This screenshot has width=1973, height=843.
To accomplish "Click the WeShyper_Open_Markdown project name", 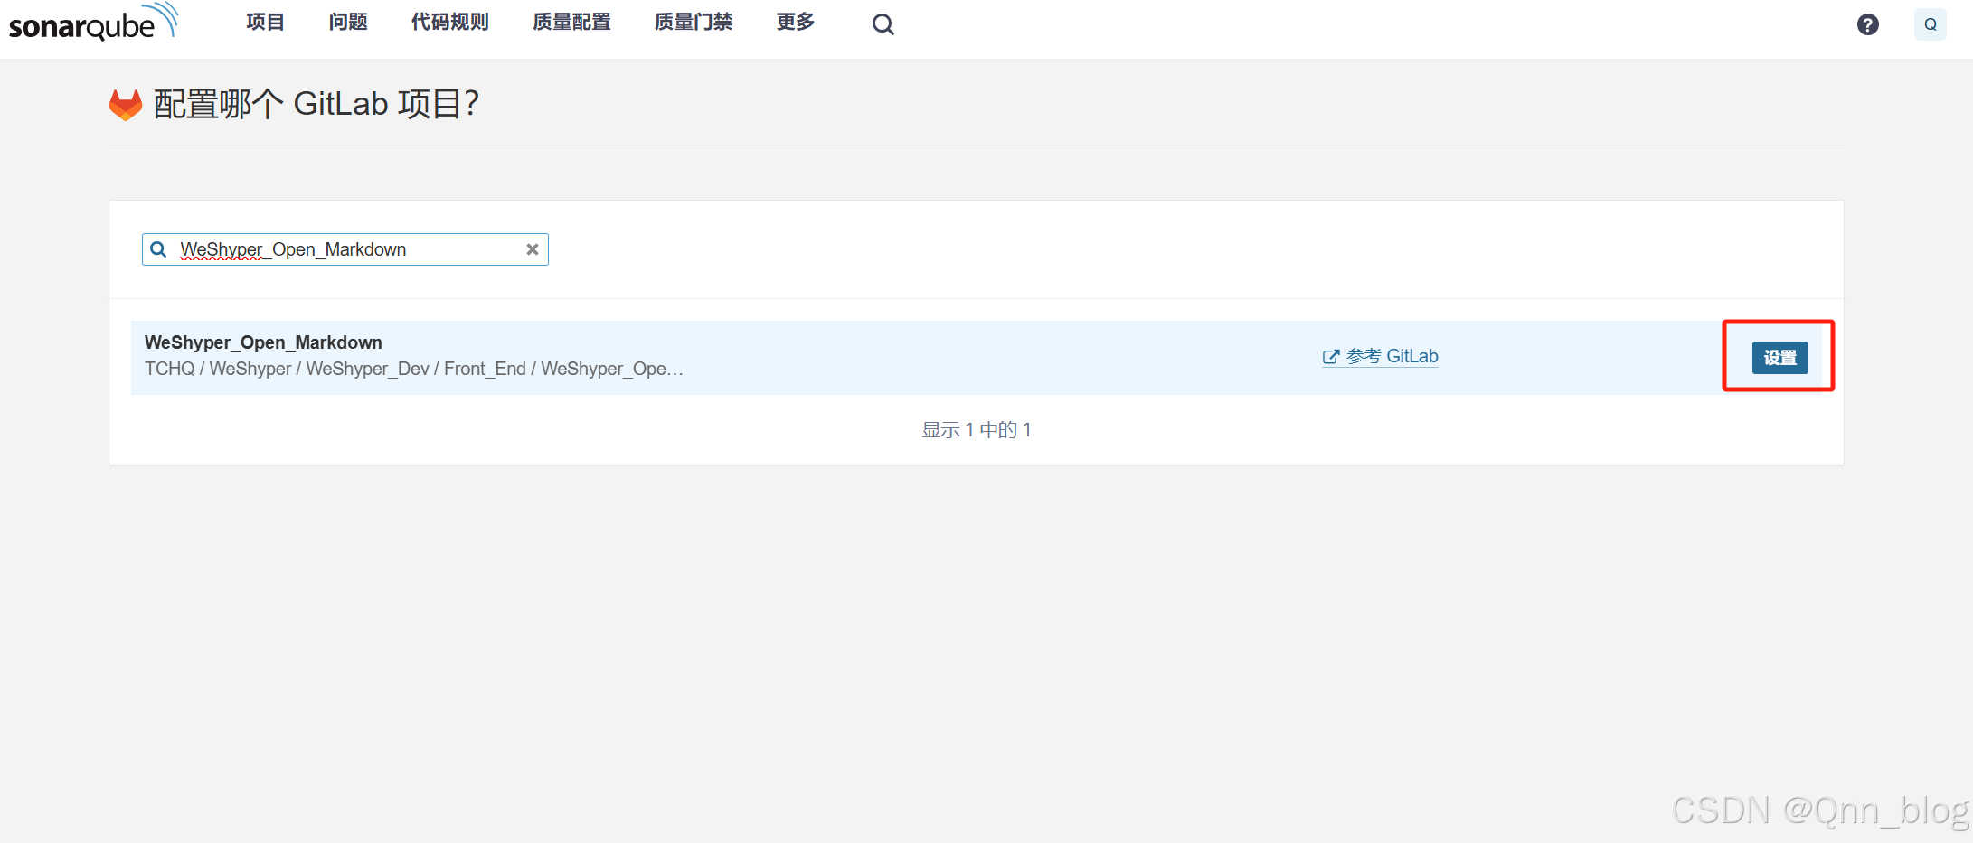I will coord(263,342).
